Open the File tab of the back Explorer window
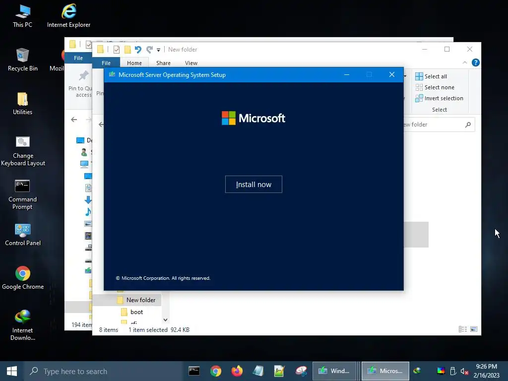The width and height of the screenshot is (508, 381). (78, 58)
